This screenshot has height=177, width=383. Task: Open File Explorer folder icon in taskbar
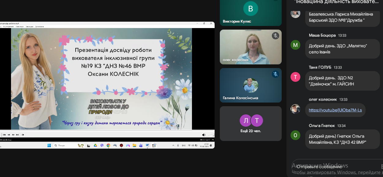(x=134, y=146)
